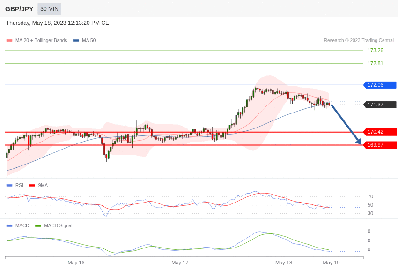This screenshot has height=270, width=398.
Task: Click the RSI 50 axis value
Action: pos(370,205)
